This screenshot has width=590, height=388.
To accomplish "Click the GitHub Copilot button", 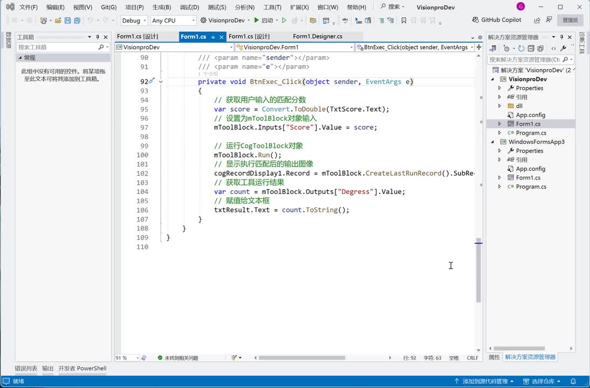I will [x=496, y=20].
